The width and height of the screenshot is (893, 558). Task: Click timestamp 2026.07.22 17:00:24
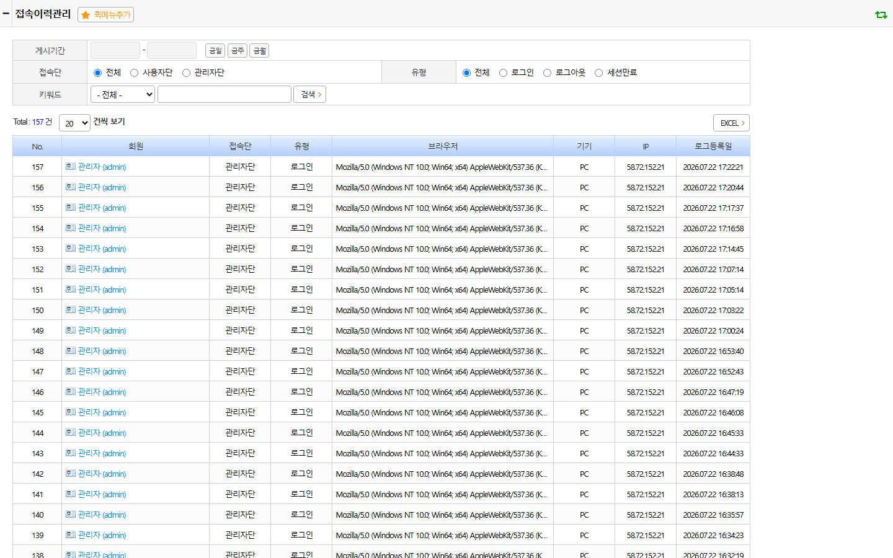coord(713,330)
